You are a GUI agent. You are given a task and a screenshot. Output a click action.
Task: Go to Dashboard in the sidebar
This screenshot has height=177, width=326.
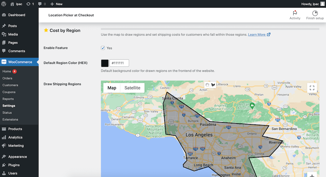[17, 15]
